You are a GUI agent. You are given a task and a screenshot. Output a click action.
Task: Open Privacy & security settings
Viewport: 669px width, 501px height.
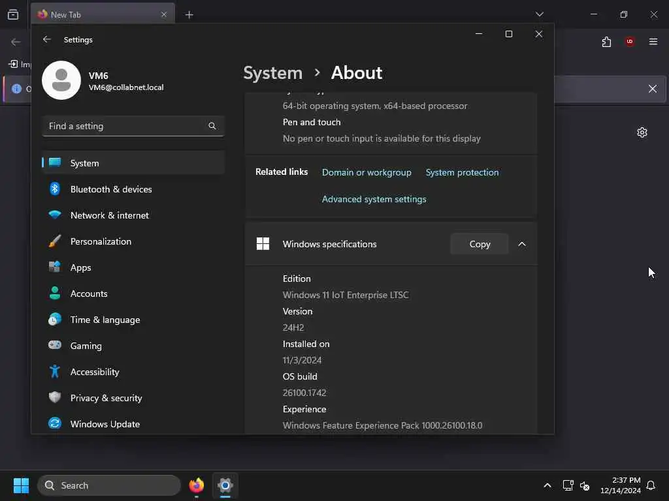tap(133, 398)
